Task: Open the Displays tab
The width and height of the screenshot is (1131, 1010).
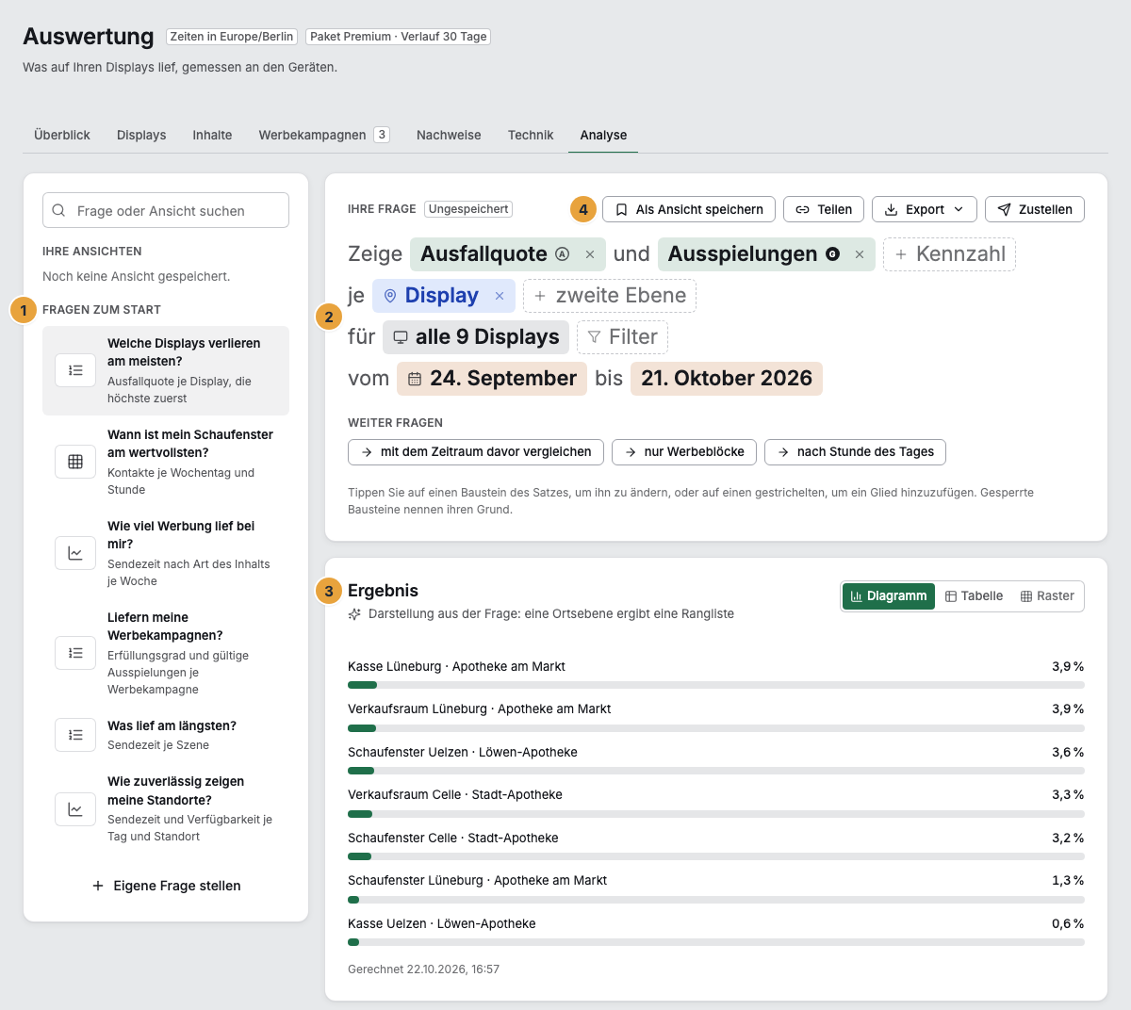Action: point(141,135)
